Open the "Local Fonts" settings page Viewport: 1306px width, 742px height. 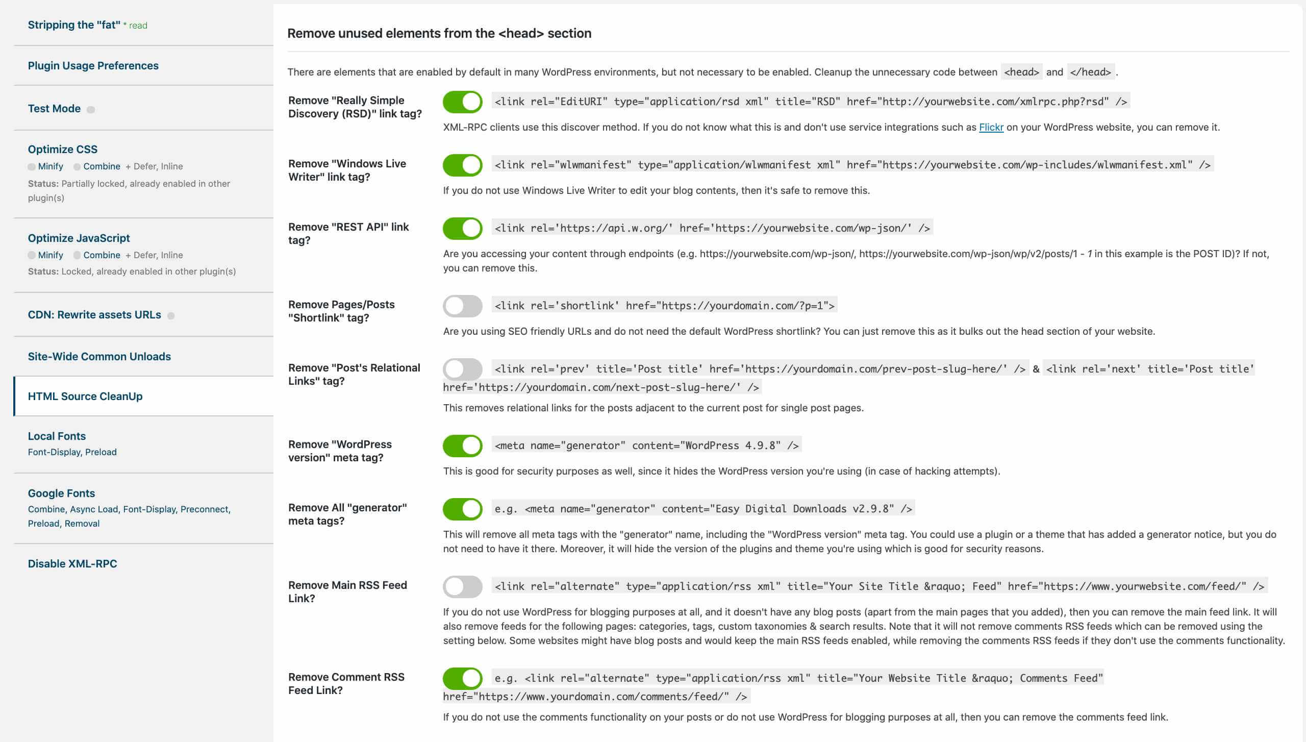57,436
